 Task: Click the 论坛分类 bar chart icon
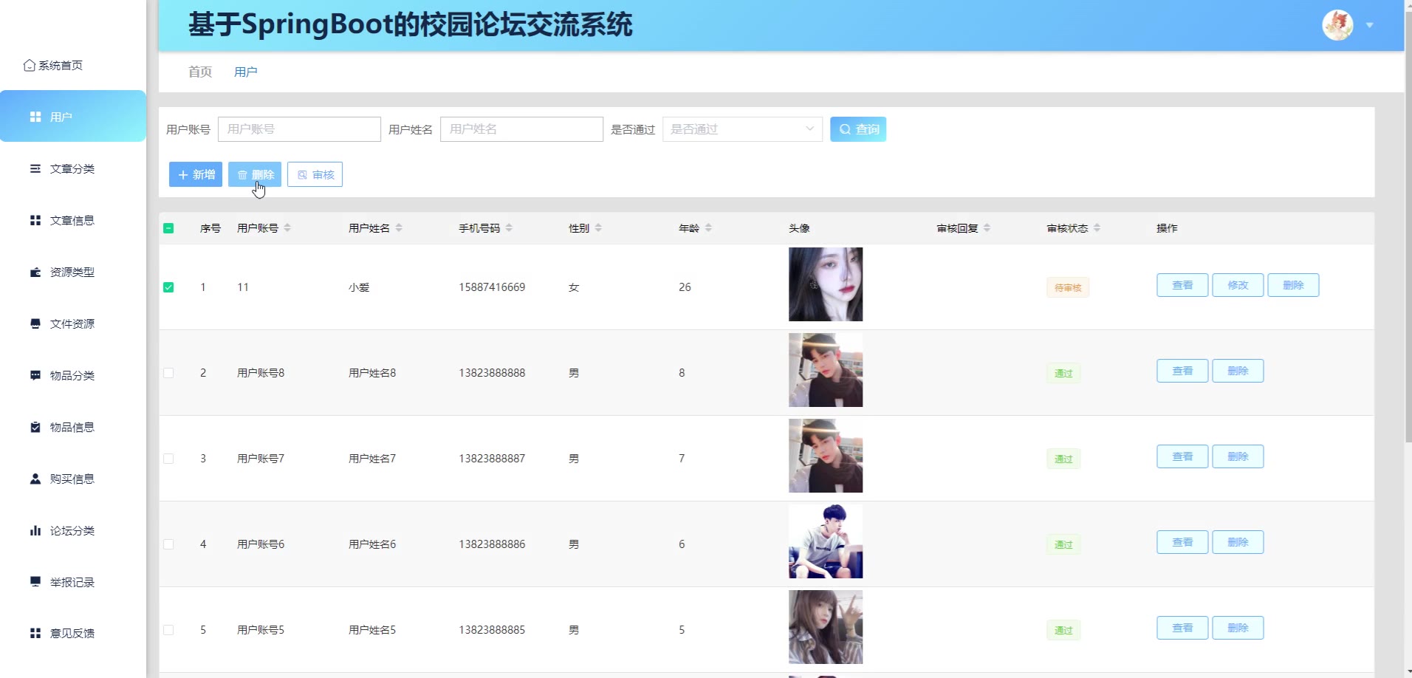[35, 531]
